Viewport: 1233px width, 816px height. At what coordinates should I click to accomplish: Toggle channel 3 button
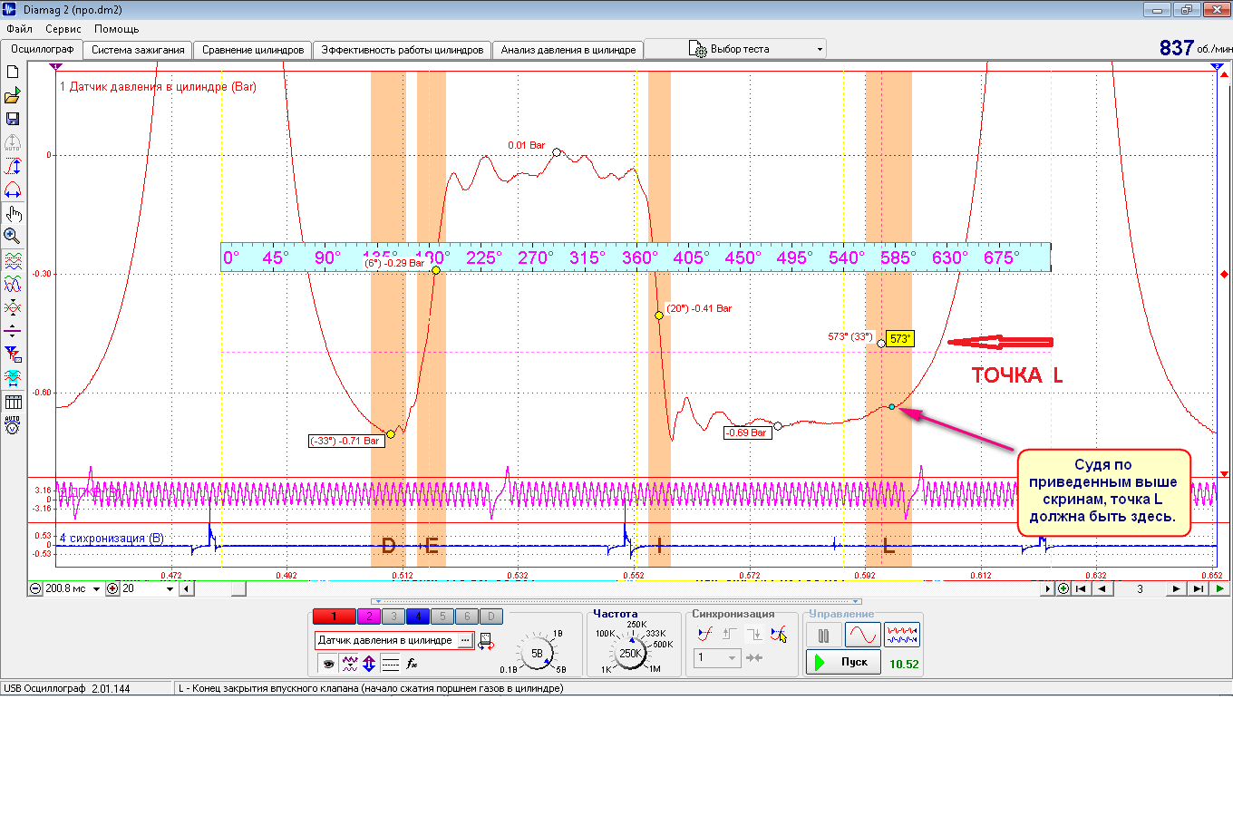[x=393, y=617]
